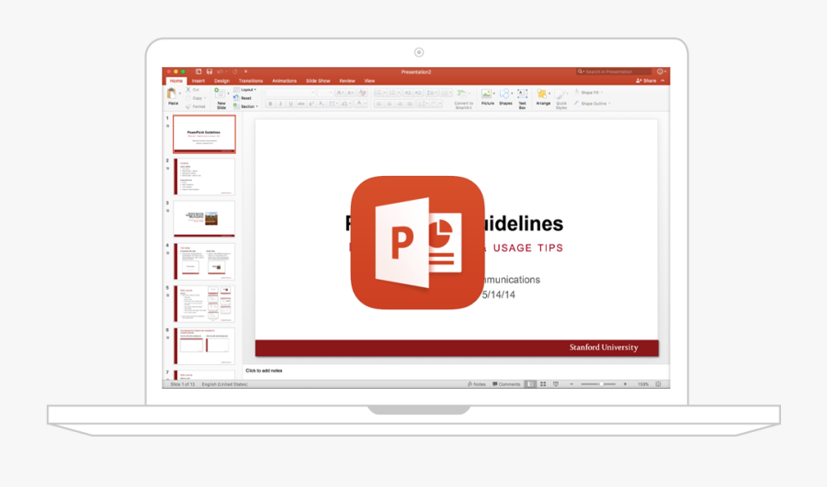This screenshot has width=827, height=487.
Task: Click the Format painter brush
Action: [x=188, y=106]
